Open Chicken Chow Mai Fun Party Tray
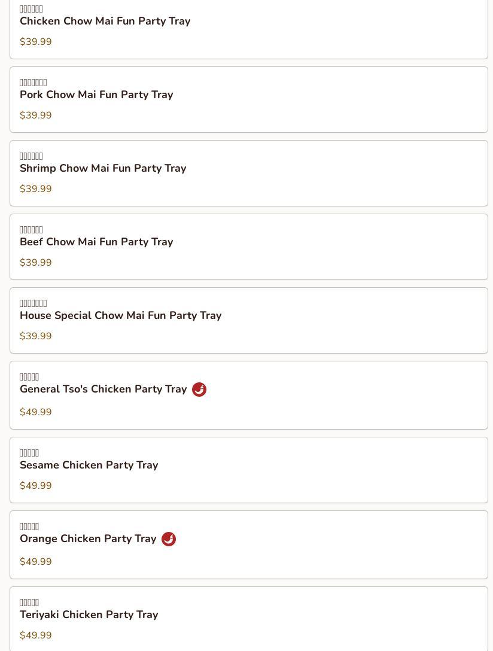The image size is (493, 651). [x=248, y=29]
